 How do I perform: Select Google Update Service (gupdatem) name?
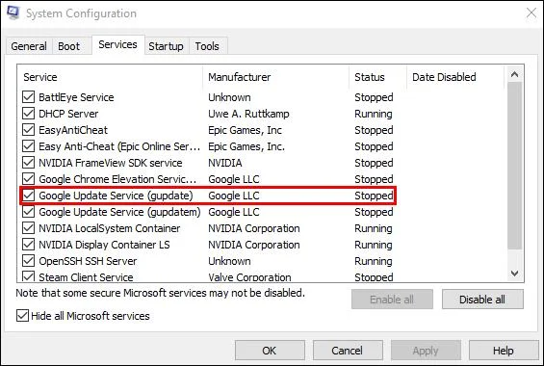(119, 212)
